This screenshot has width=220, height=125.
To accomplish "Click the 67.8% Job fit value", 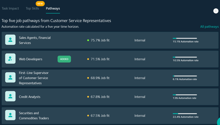I will [x=100, y=97].
